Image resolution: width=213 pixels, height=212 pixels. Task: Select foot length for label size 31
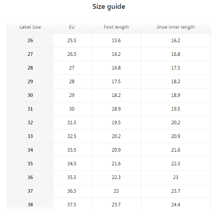click(x=116, y=109)
